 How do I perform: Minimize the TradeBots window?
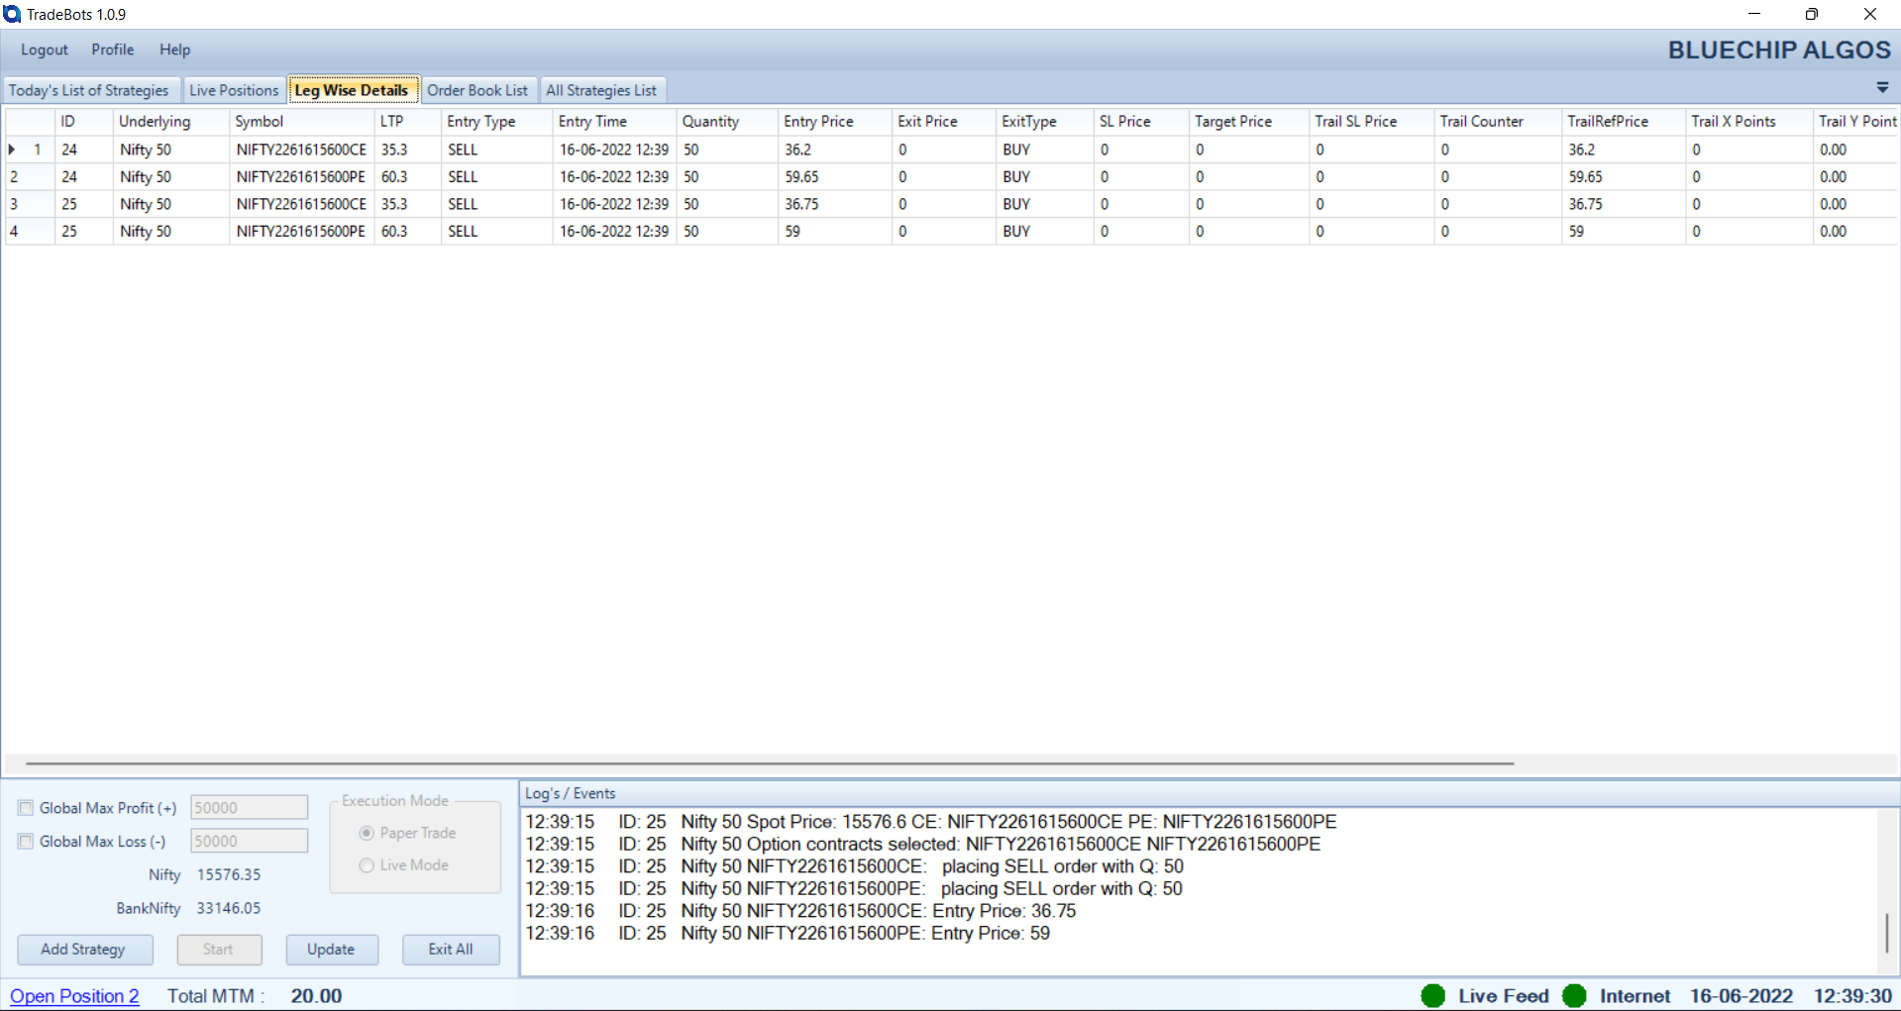tap(1754, 14)
